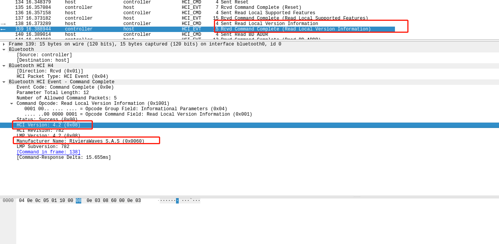Image resolution: width=499 pixels, height=244 pixels.
Task: Select packet 140 'Sent Read BD ADDR'
Action: click(x=155, y=34)
